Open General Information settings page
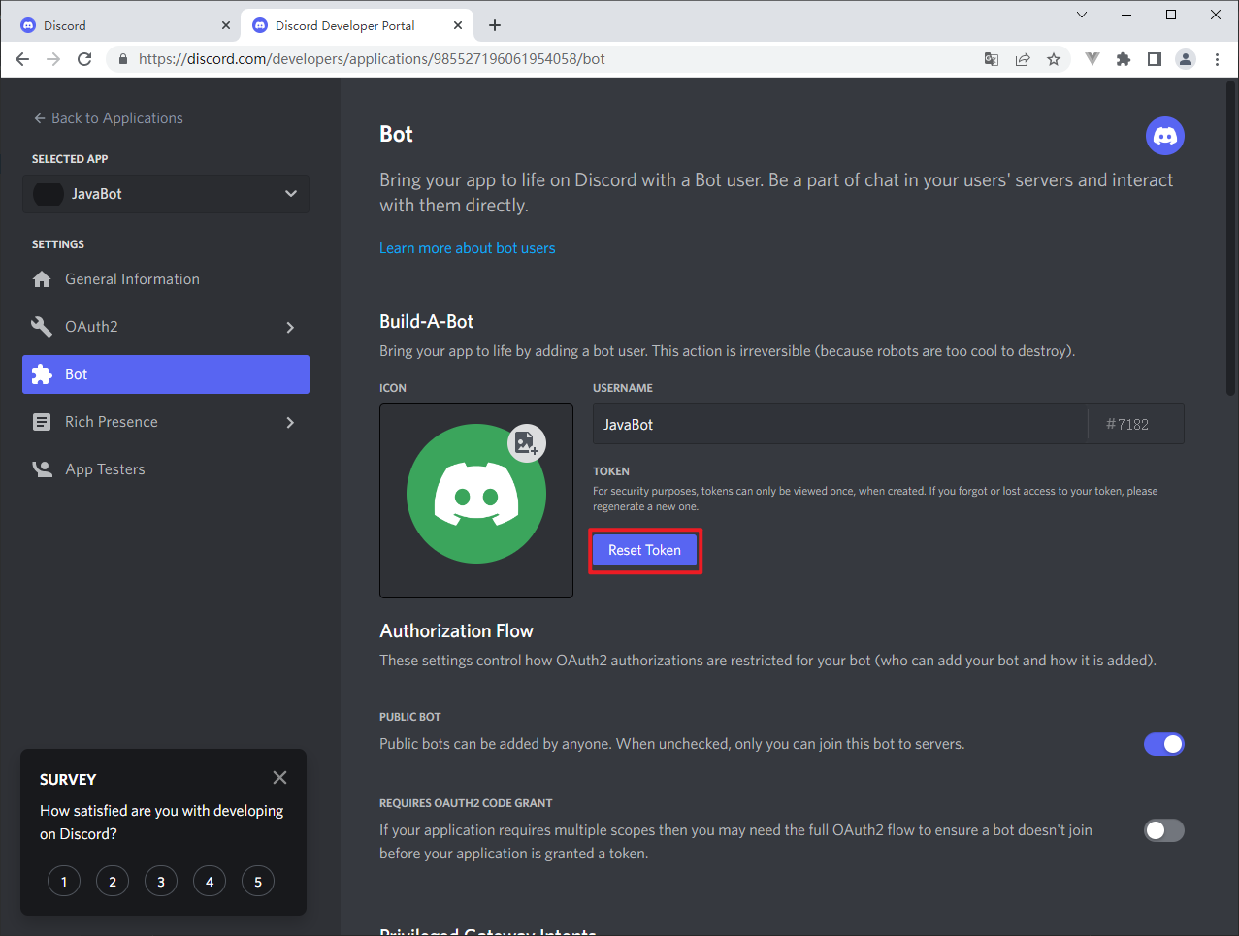Viewport: 1239px width, 936px height. pyautogui.click(x=166, y=279)
